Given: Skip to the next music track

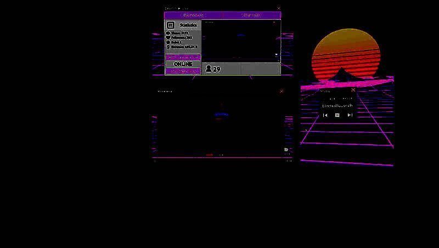Looking at the screenshot, I should click(350, 115).
